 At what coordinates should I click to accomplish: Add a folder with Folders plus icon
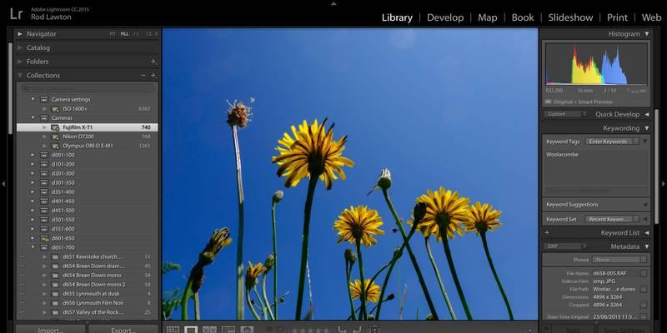click(153, 62)
